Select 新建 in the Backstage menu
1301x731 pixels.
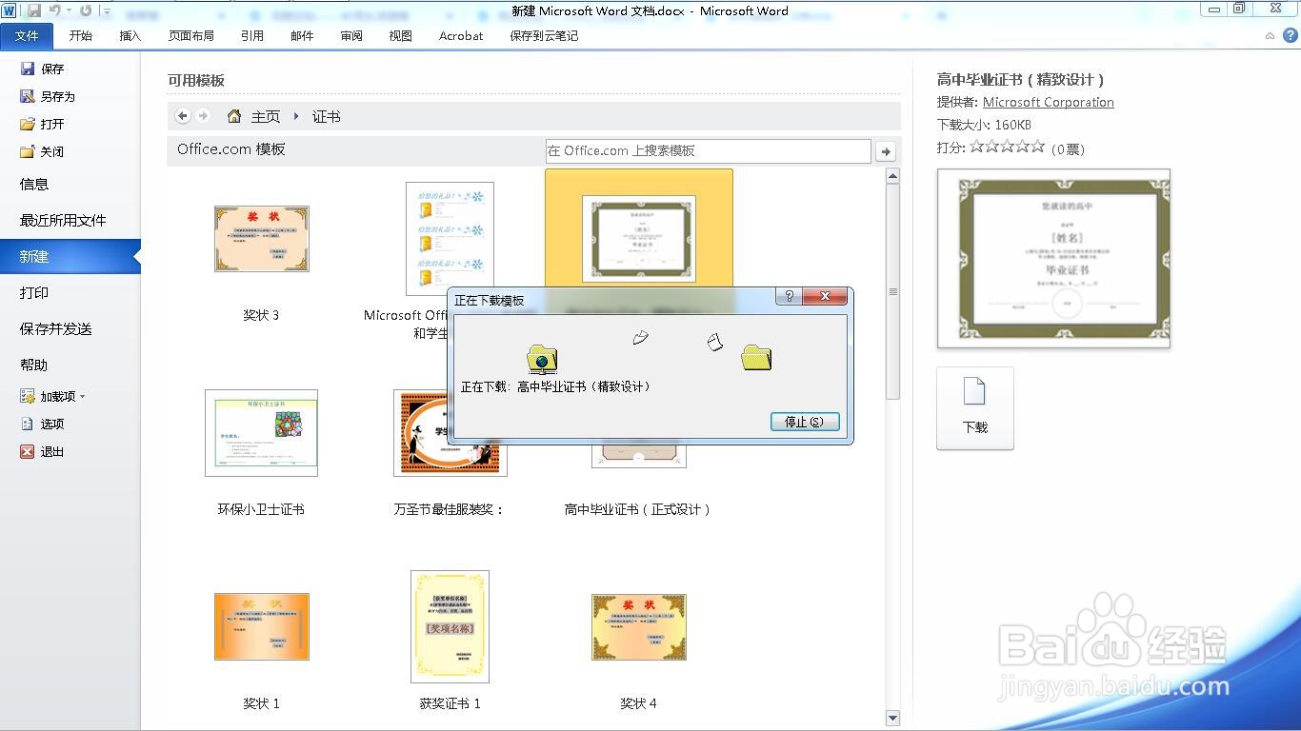tap(70, 256)
